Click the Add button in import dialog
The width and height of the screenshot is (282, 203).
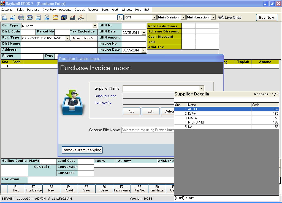(x=131, y=111)
